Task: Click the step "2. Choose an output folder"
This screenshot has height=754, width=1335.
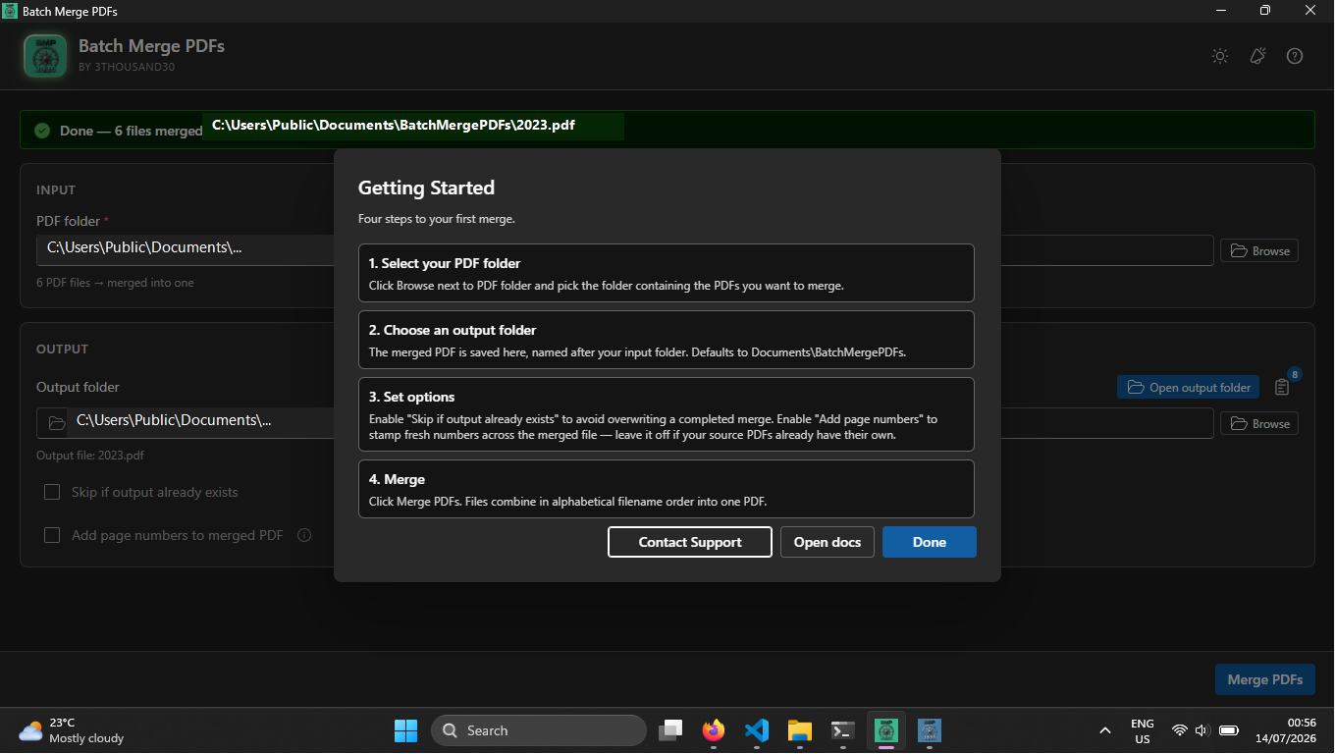Action: click(667, 340)
